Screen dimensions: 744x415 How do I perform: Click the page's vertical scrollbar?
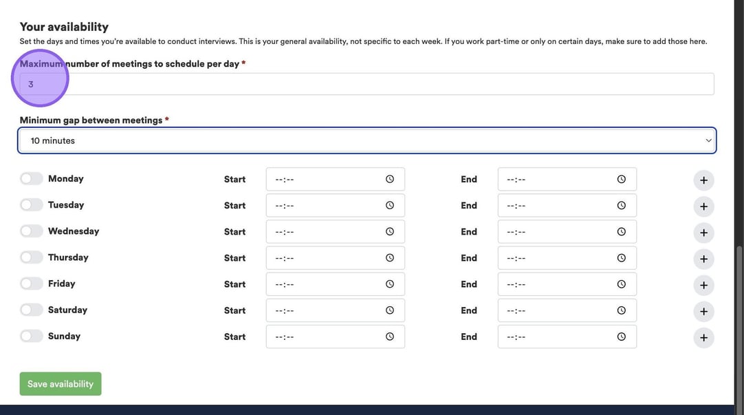(x=739, y=310)
